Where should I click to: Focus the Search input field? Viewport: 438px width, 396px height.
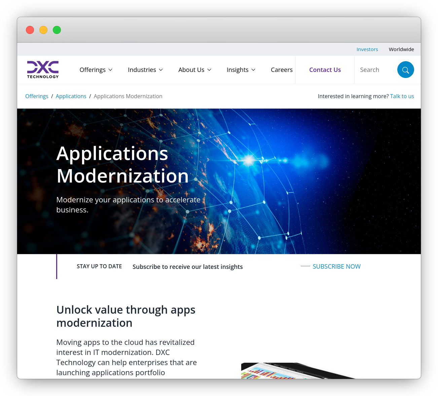point(376,70)
